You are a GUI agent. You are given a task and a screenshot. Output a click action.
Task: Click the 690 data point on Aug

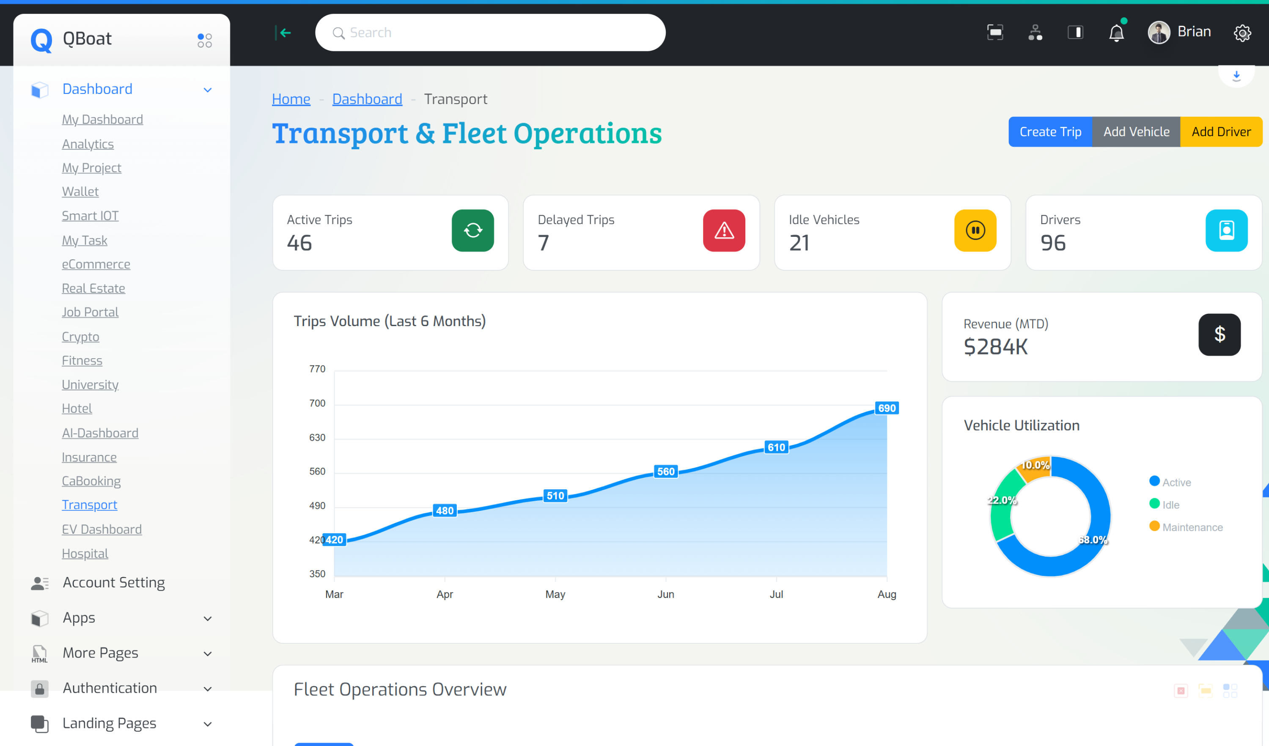pos(886,408)
